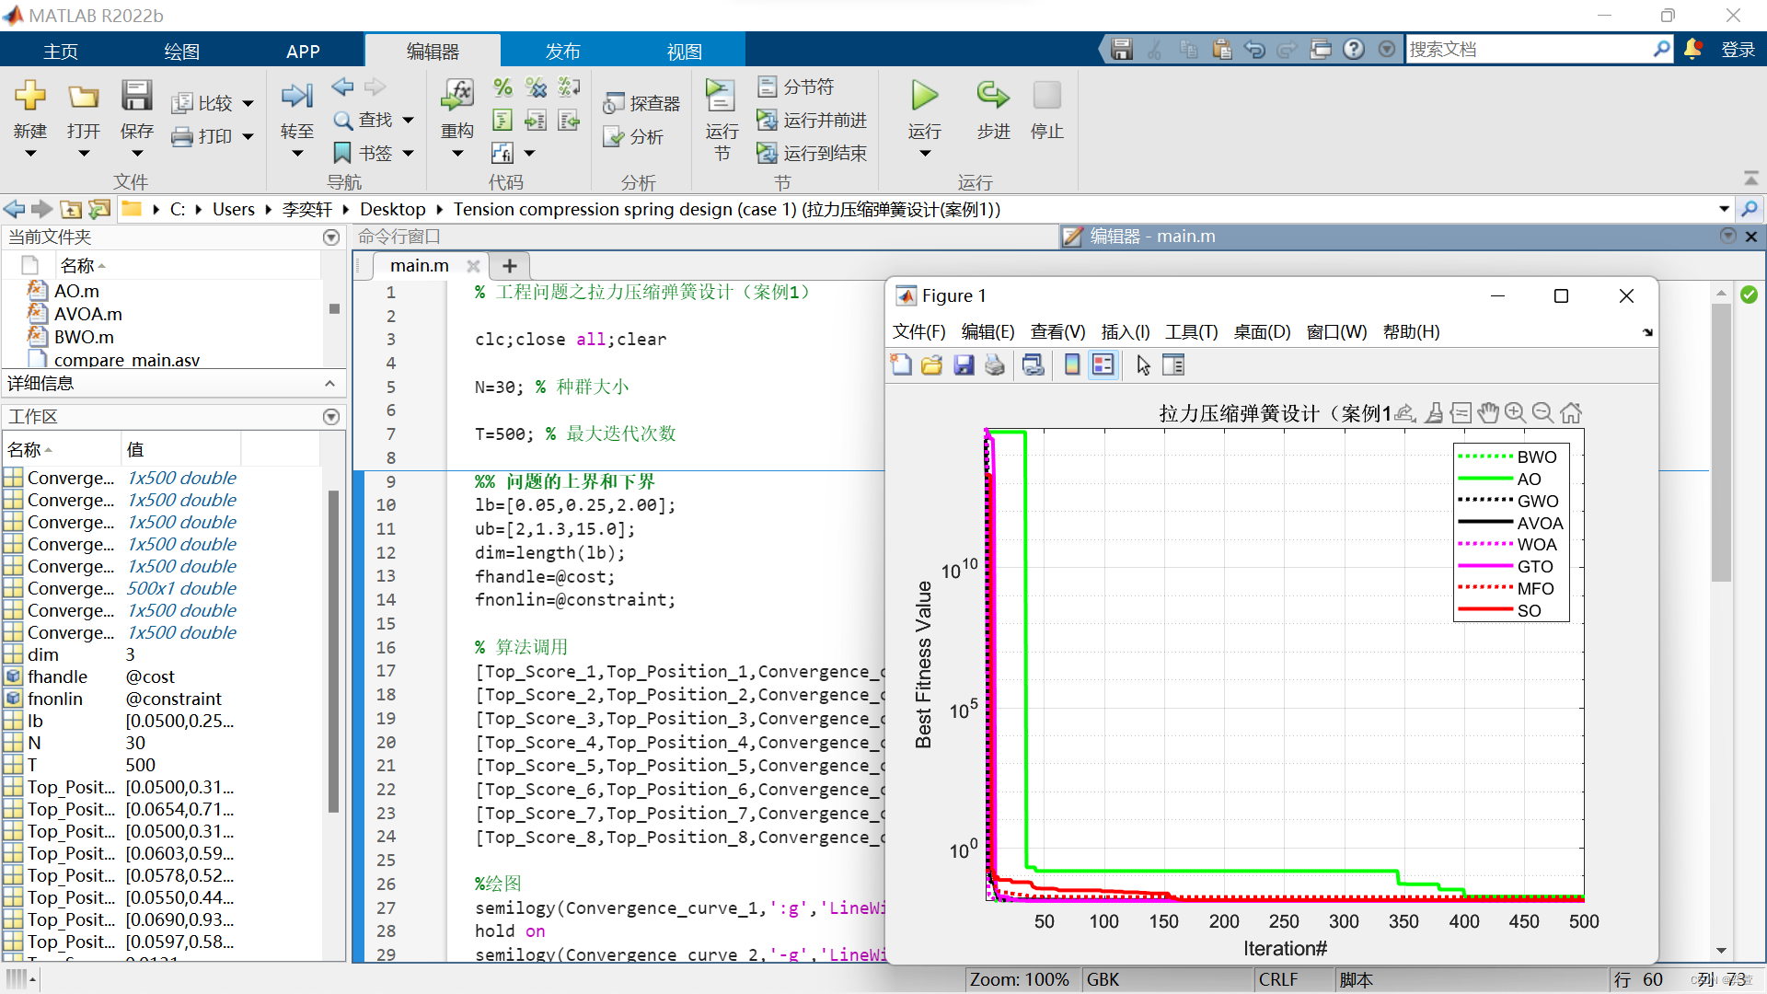Click the restore view home icon on axes
Viewport: 1767px width, 994px height.
click(x=1572, y=413)
